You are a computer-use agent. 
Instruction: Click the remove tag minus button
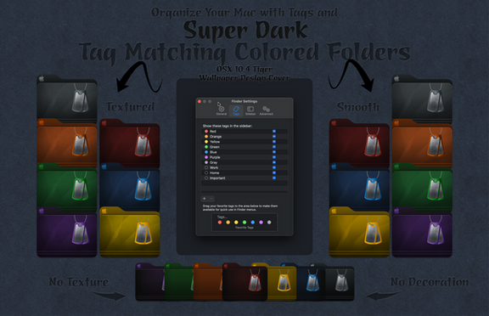point(211,199)
